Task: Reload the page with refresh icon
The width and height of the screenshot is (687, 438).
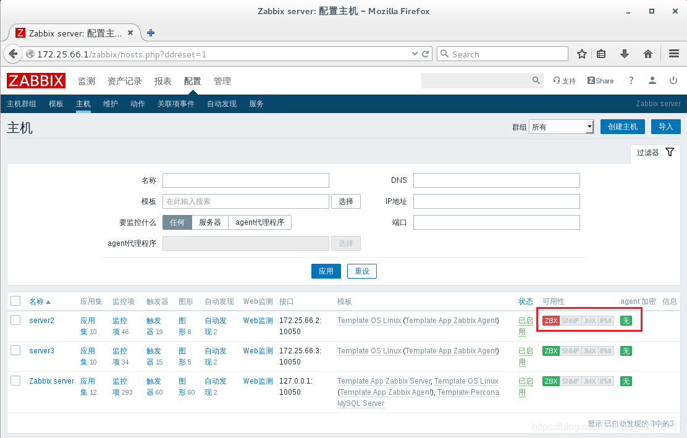Action: tap(425, 54)
